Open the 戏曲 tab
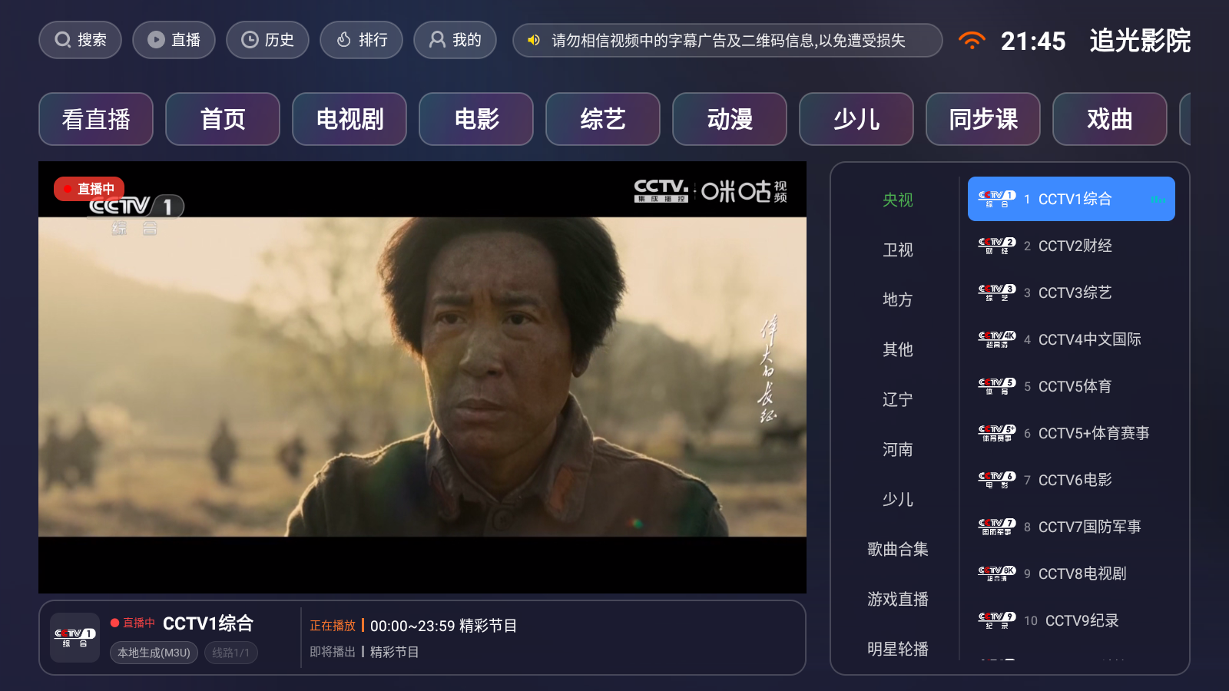 pos(1110,119)
